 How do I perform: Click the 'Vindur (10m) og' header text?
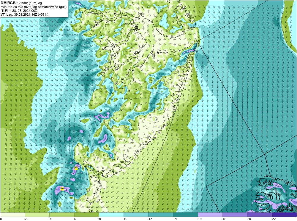[30, 3]
